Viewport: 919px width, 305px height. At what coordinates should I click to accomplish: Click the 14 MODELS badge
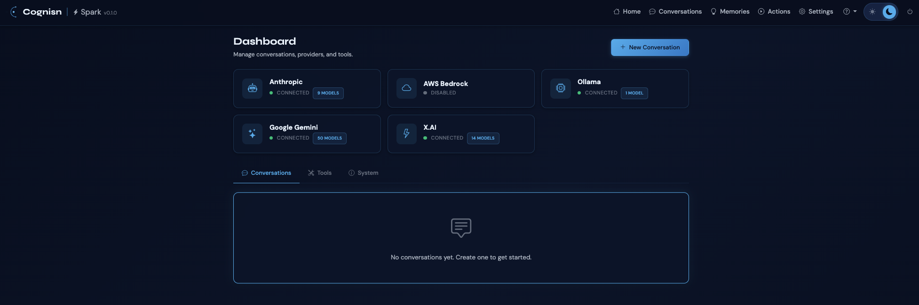[483, 138]
